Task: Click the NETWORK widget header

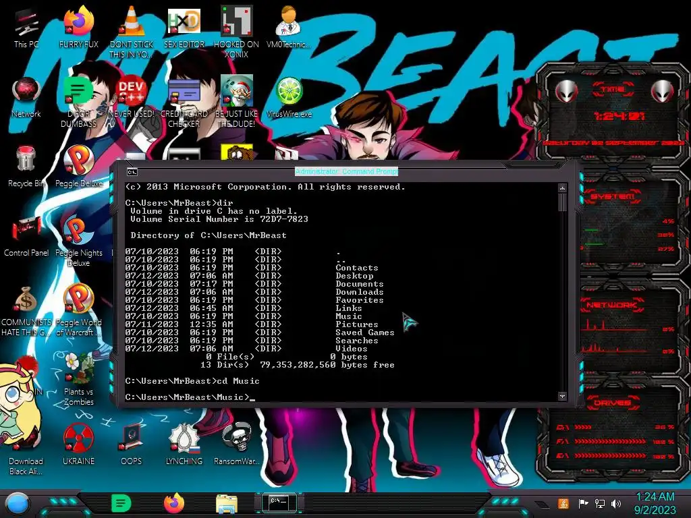Action: (613, 304)
